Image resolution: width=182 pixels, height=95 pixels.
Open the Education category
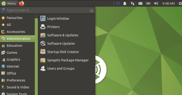tap(17, 46)
